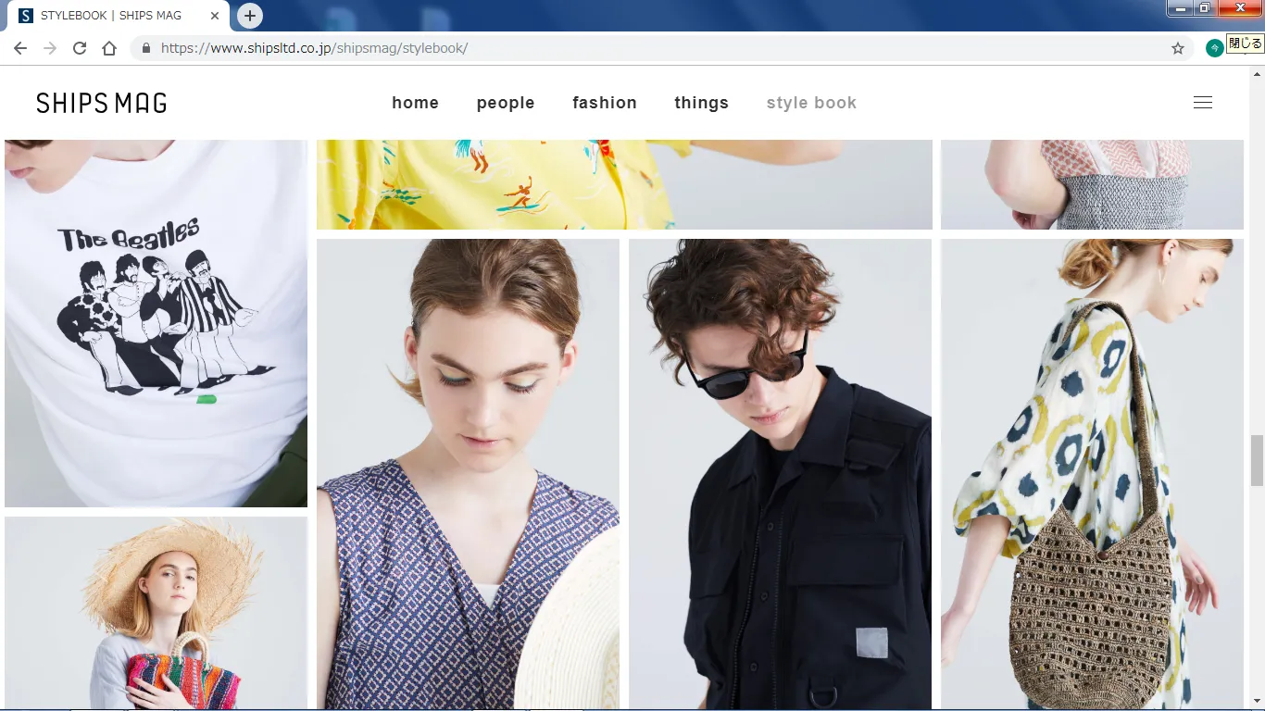This screenshot has height=711, width=1265.
Task: Click the page vertical scrollbar thumb
Action: 1257,460
